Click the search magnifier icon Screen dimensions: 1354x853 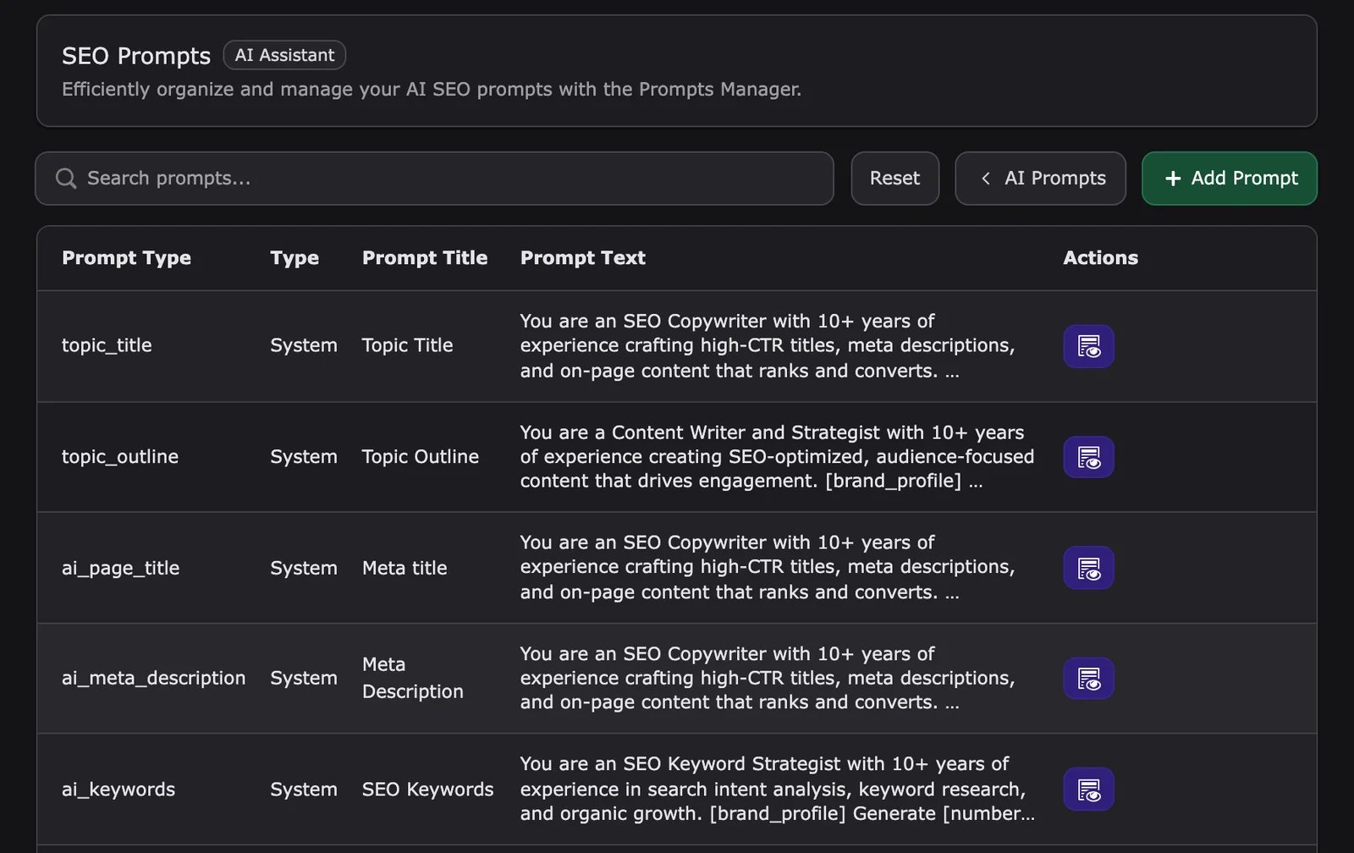click(x=66, y=179)
